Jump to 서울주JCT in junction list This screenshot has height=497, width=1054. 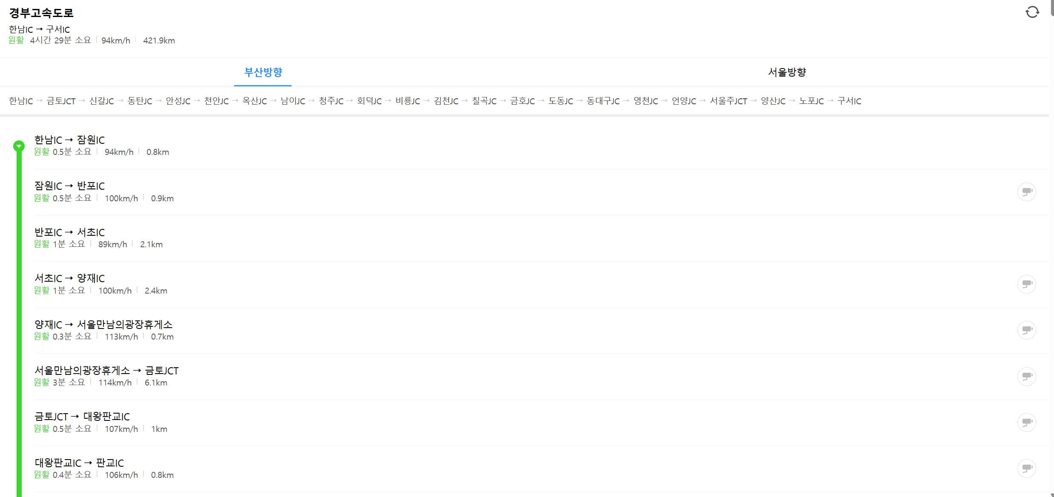(x=728, y=101)
